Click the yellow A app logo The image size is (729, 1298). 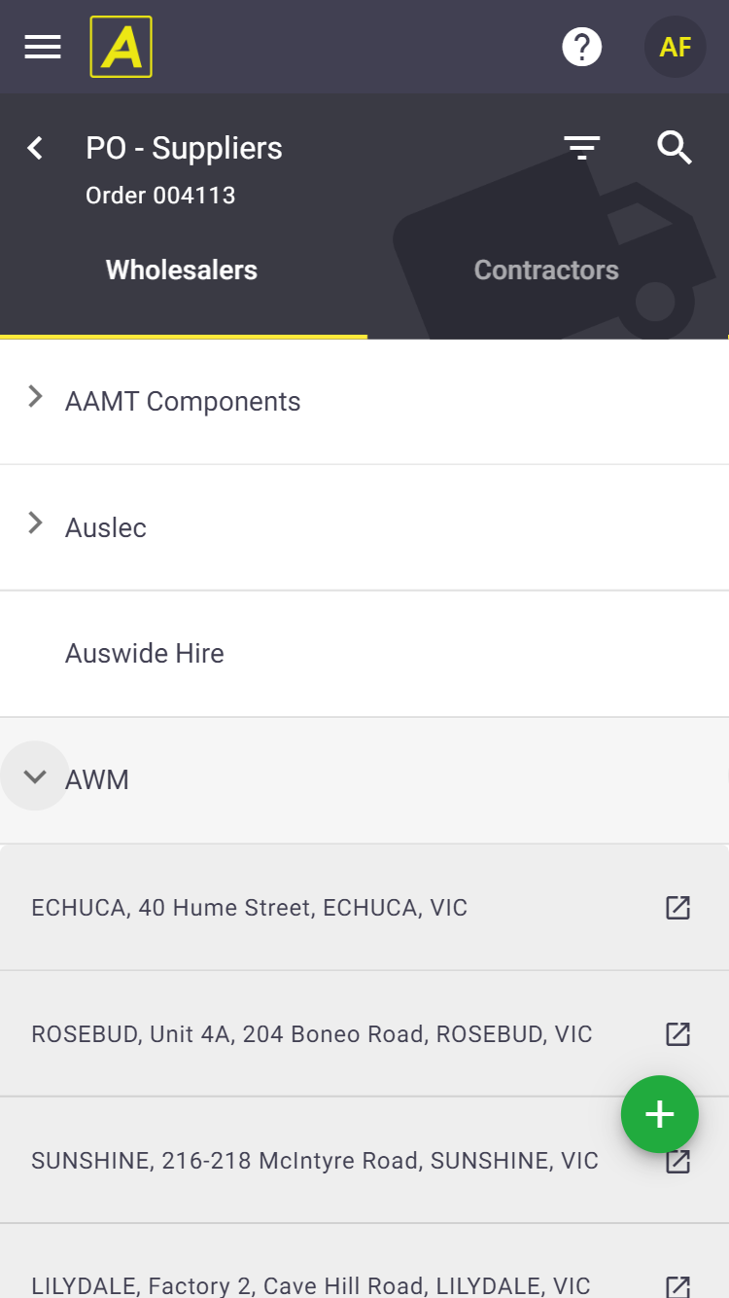point(121,47)
